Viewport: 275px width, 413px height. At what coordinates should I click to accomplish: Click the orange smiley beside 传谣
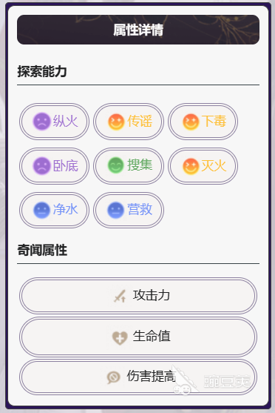pyautogui.click(x=116, y=122)
